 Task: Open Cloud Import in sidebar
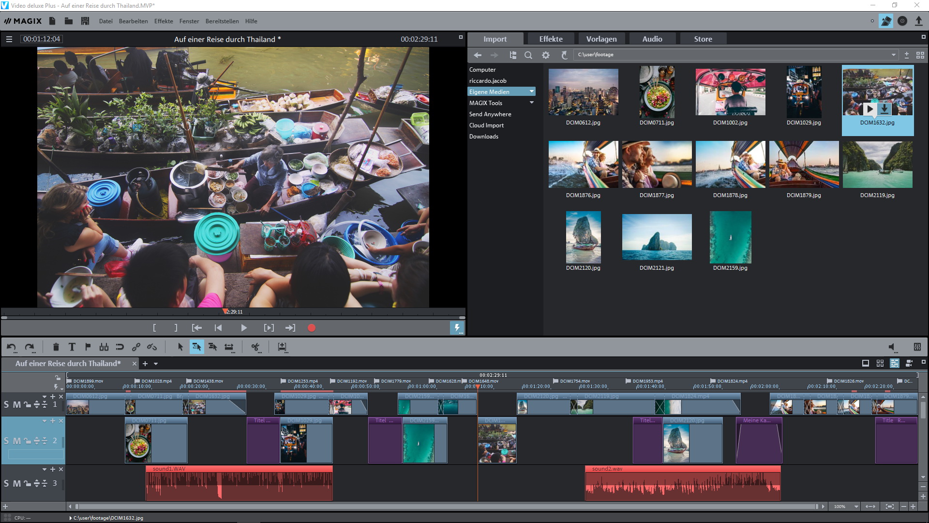click(486, 125)
